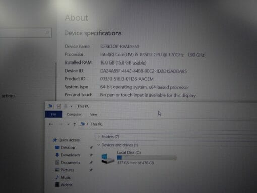The width and height of the screenshot is (257, 193).
Task: Click the Pictures folder icon
Action: [57, 170]
